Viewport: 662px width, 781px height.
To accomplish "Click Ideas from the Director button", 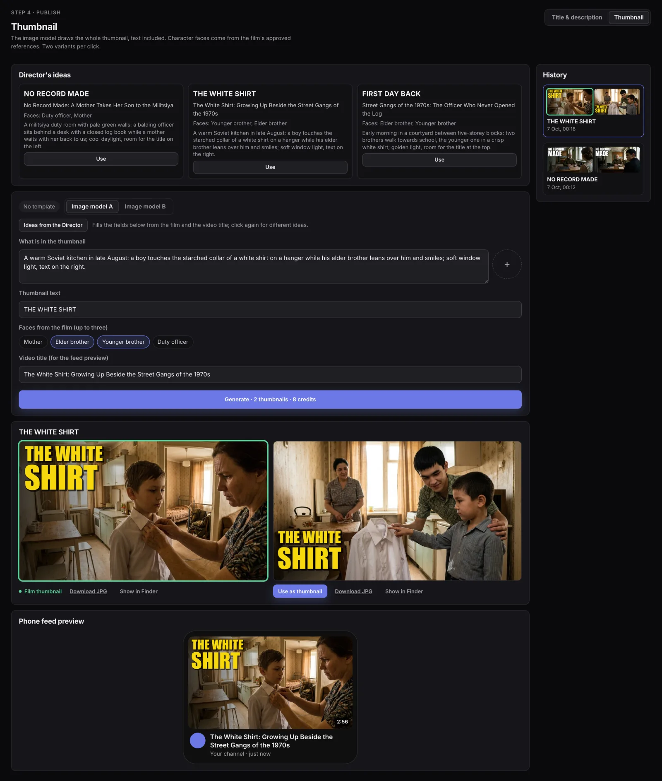I will coord(53,225).
